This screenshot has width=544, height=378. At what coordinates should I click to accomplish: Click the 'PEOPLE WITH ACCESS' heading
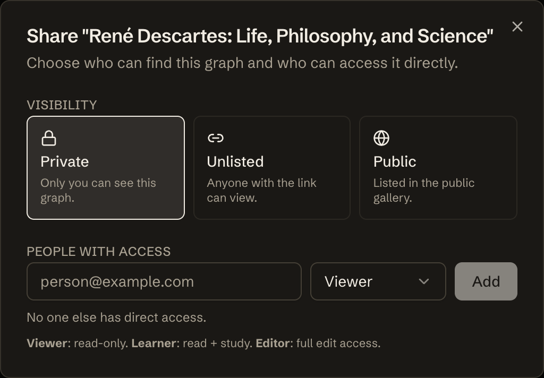pos(98,252)
